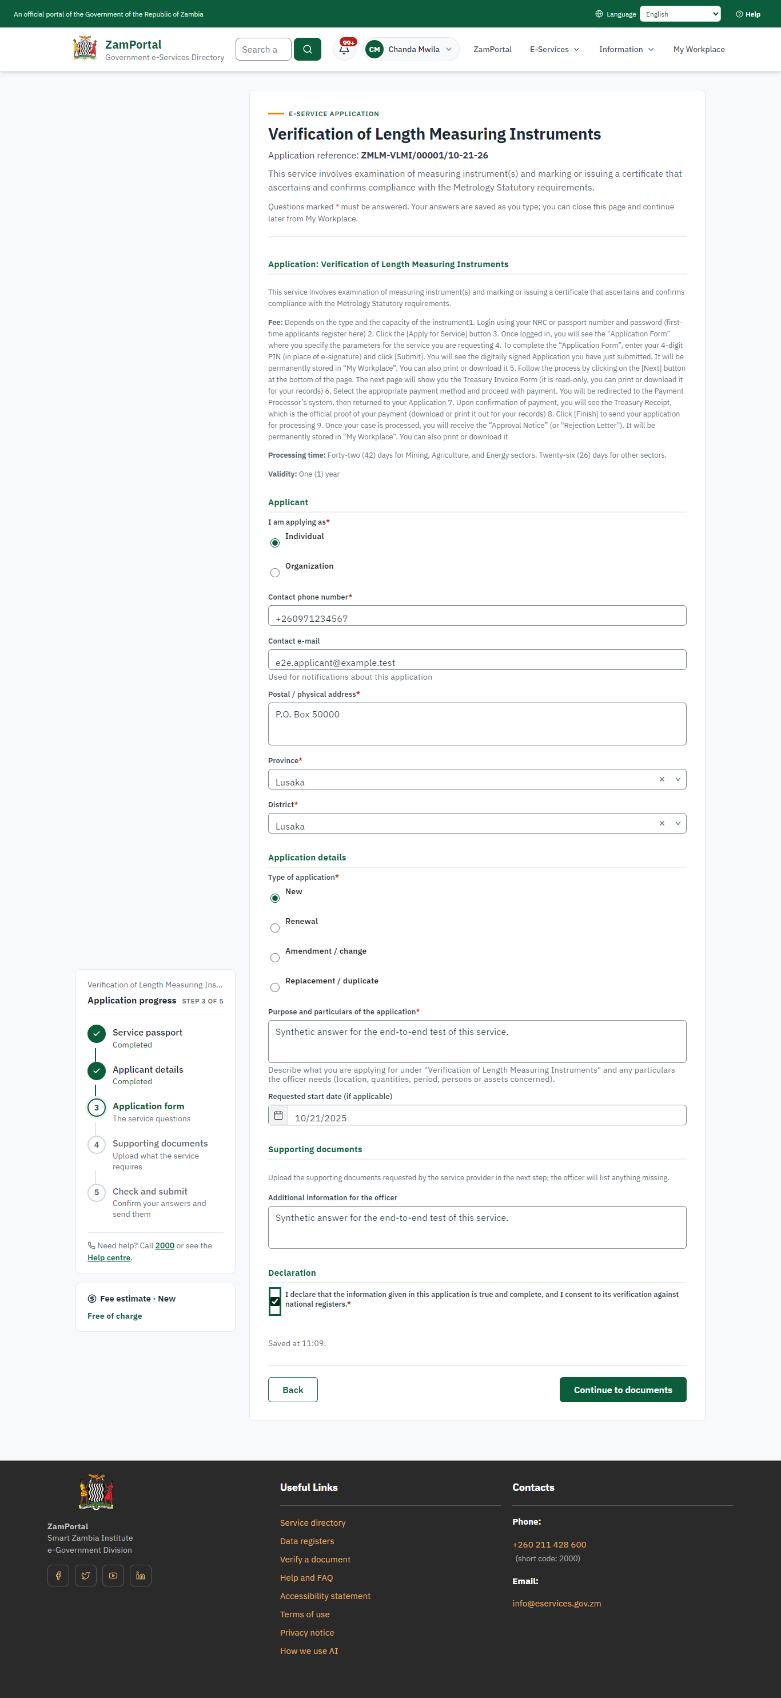Click Continue to documents button
This screenshot has height=1698, width=781.
coord(623,1390)
